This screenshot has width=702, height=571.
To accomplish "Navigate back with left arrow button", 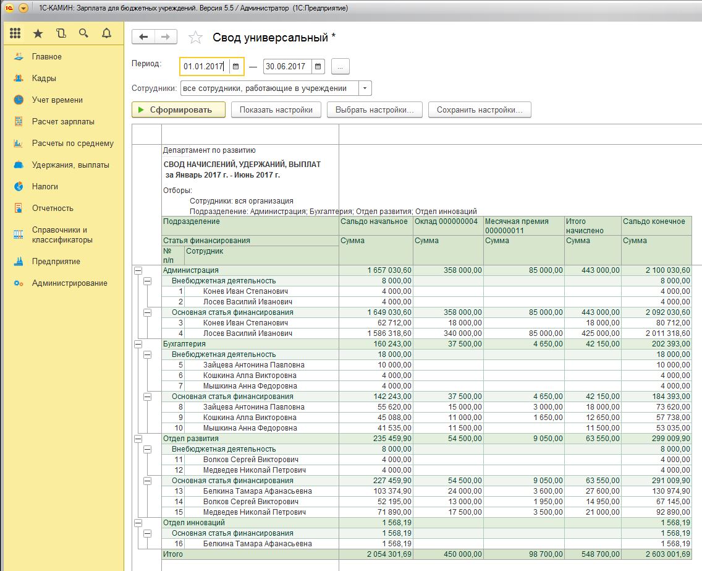I will click(x=143, y=37).
